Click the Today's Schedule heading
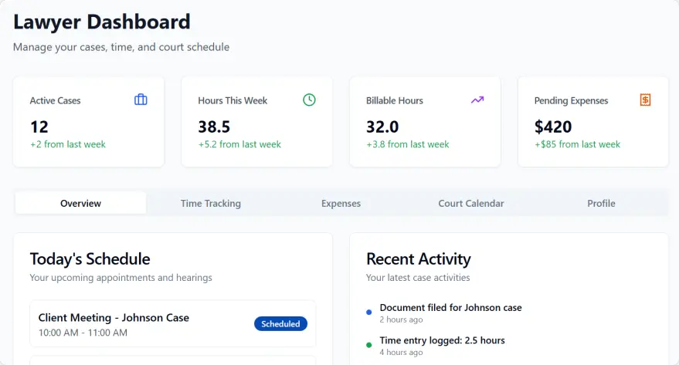 (x=90, y=259)
